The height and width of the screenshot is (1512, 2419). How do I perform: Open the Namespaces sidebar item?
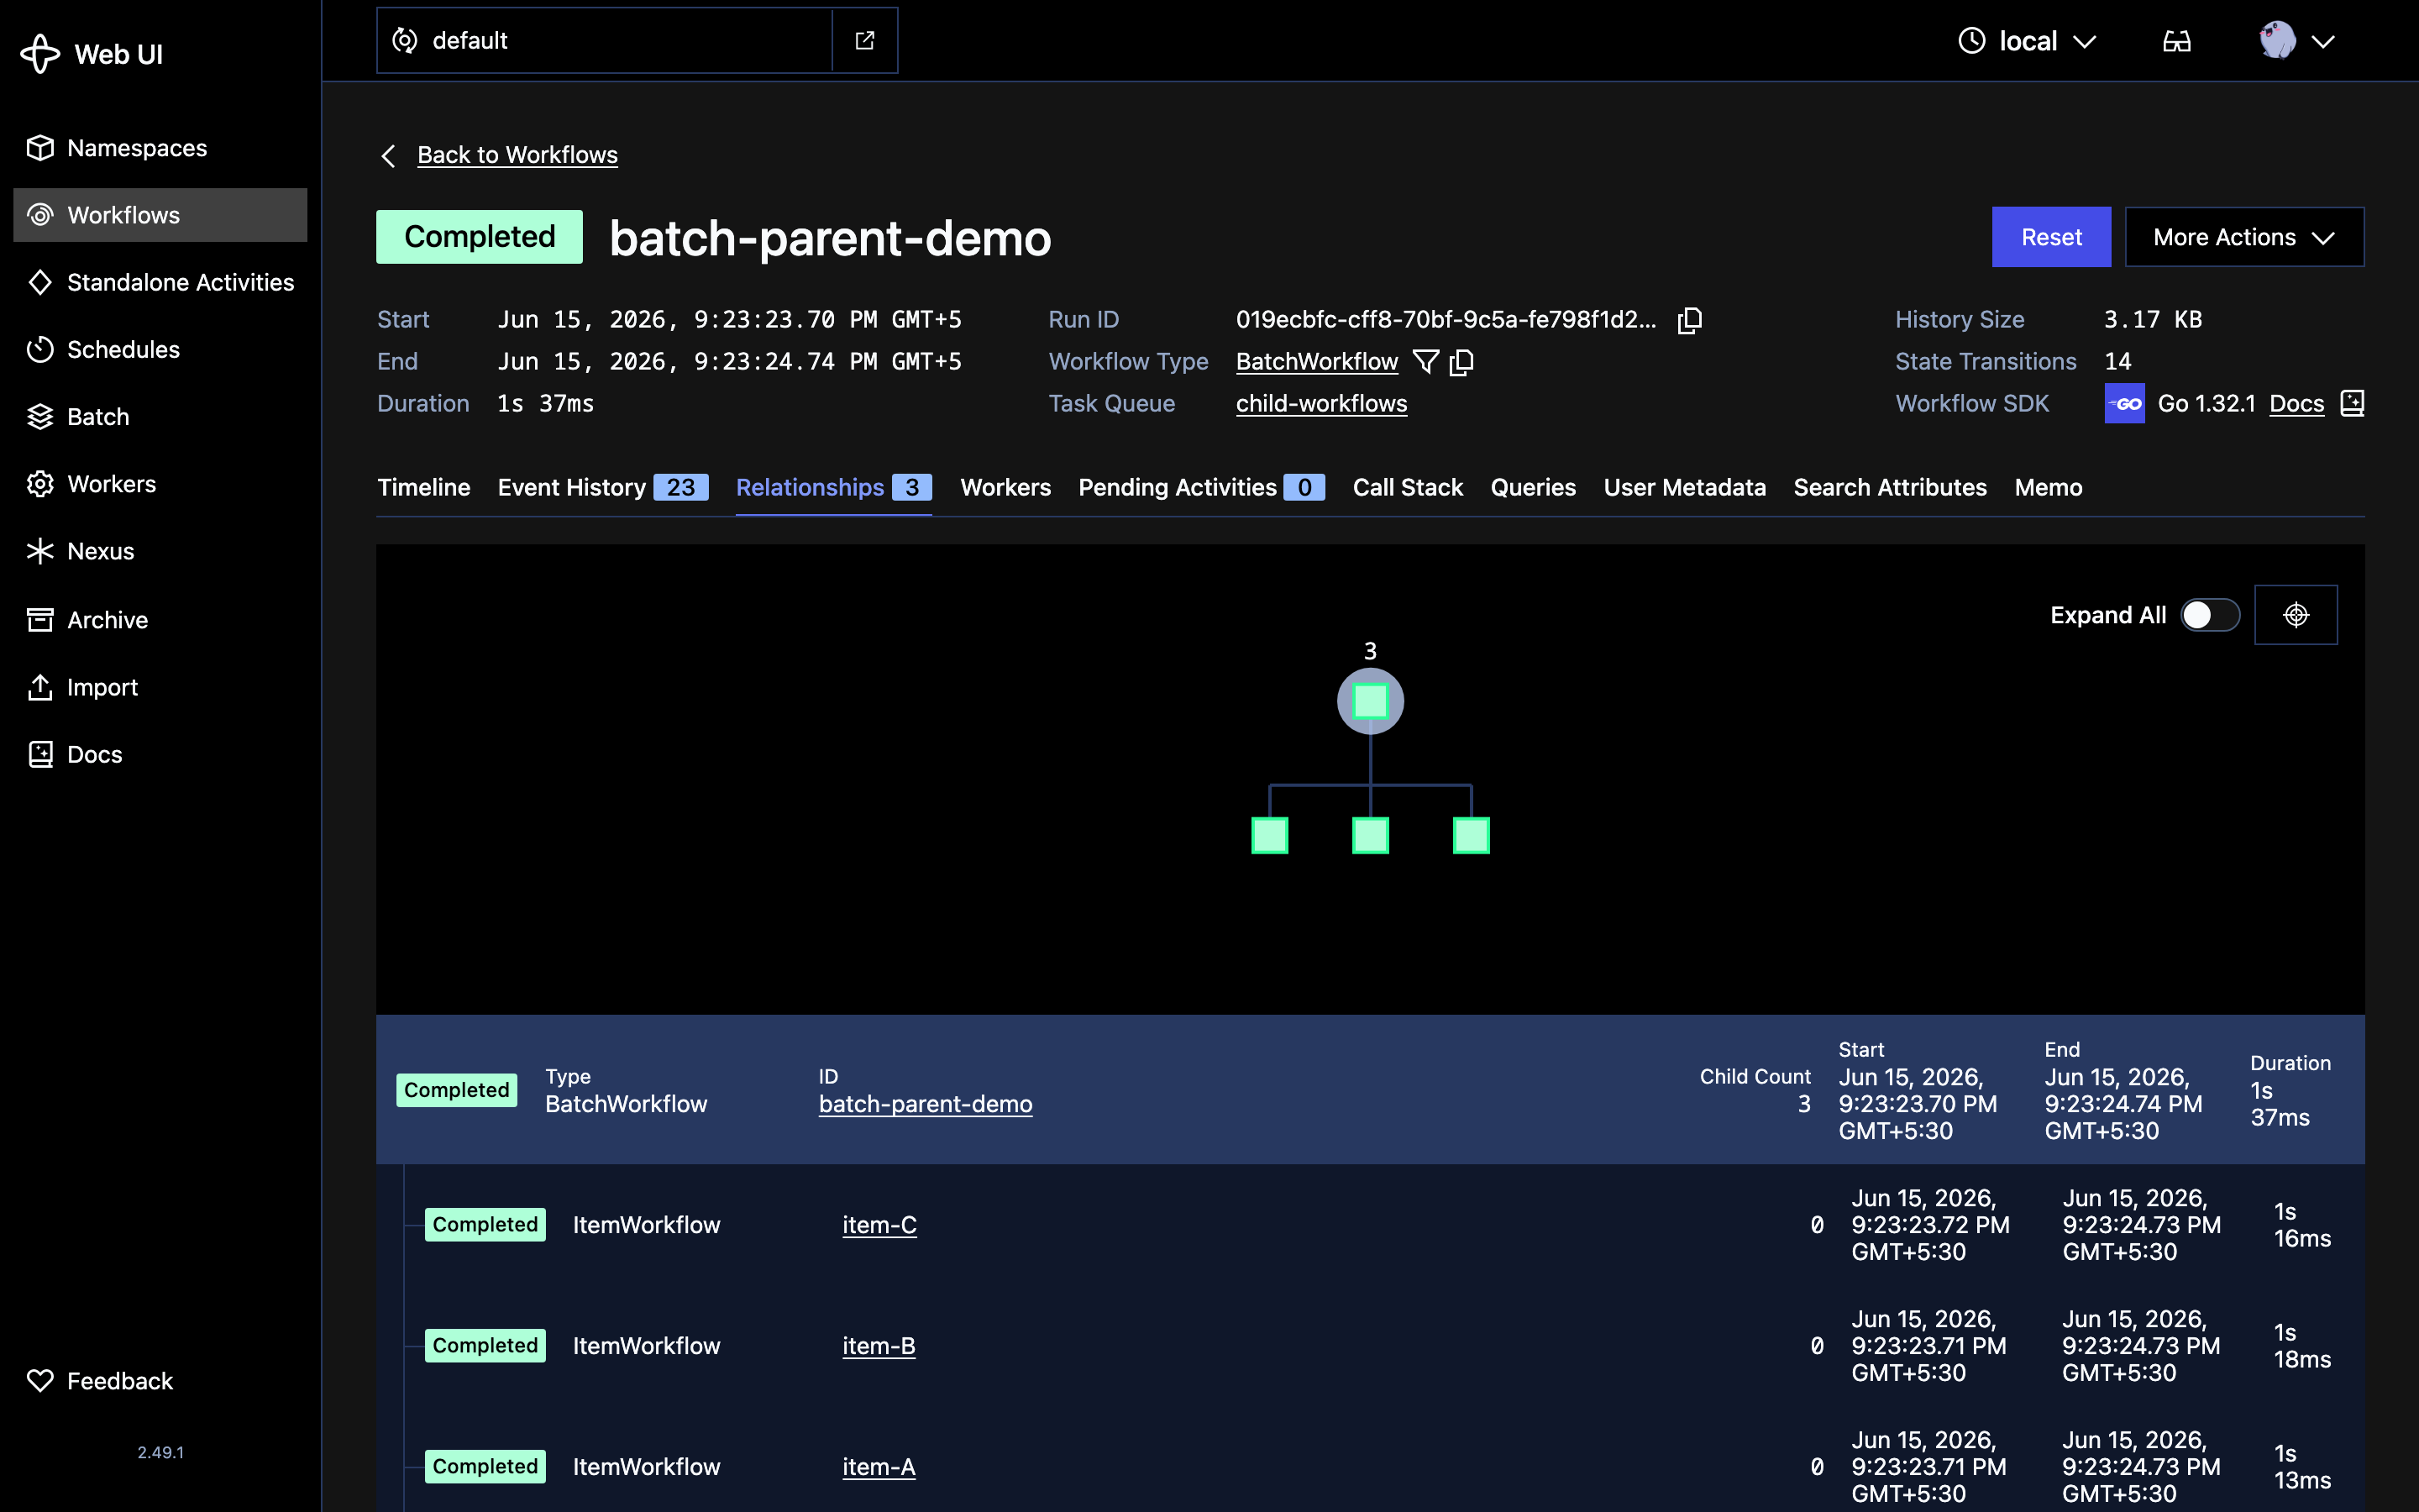160,148
